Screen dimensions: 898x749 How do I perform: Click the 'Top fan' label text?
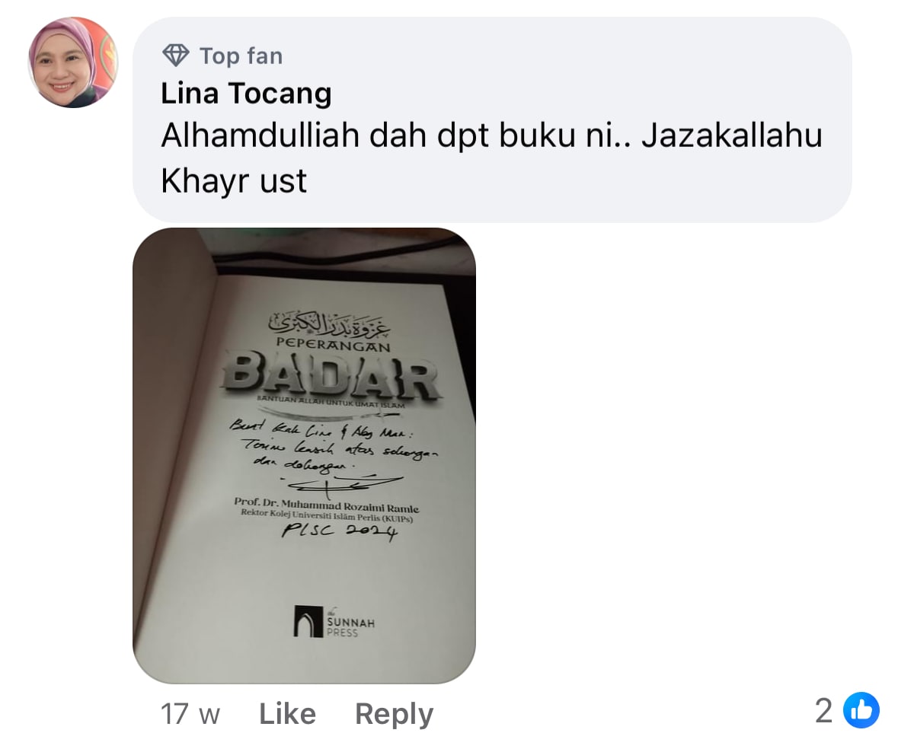pos(241,56)
